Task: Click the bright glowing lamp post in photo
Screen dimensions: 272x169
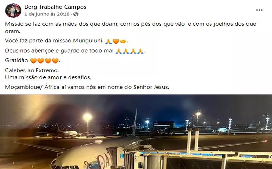Action: [x=87, y=117]
